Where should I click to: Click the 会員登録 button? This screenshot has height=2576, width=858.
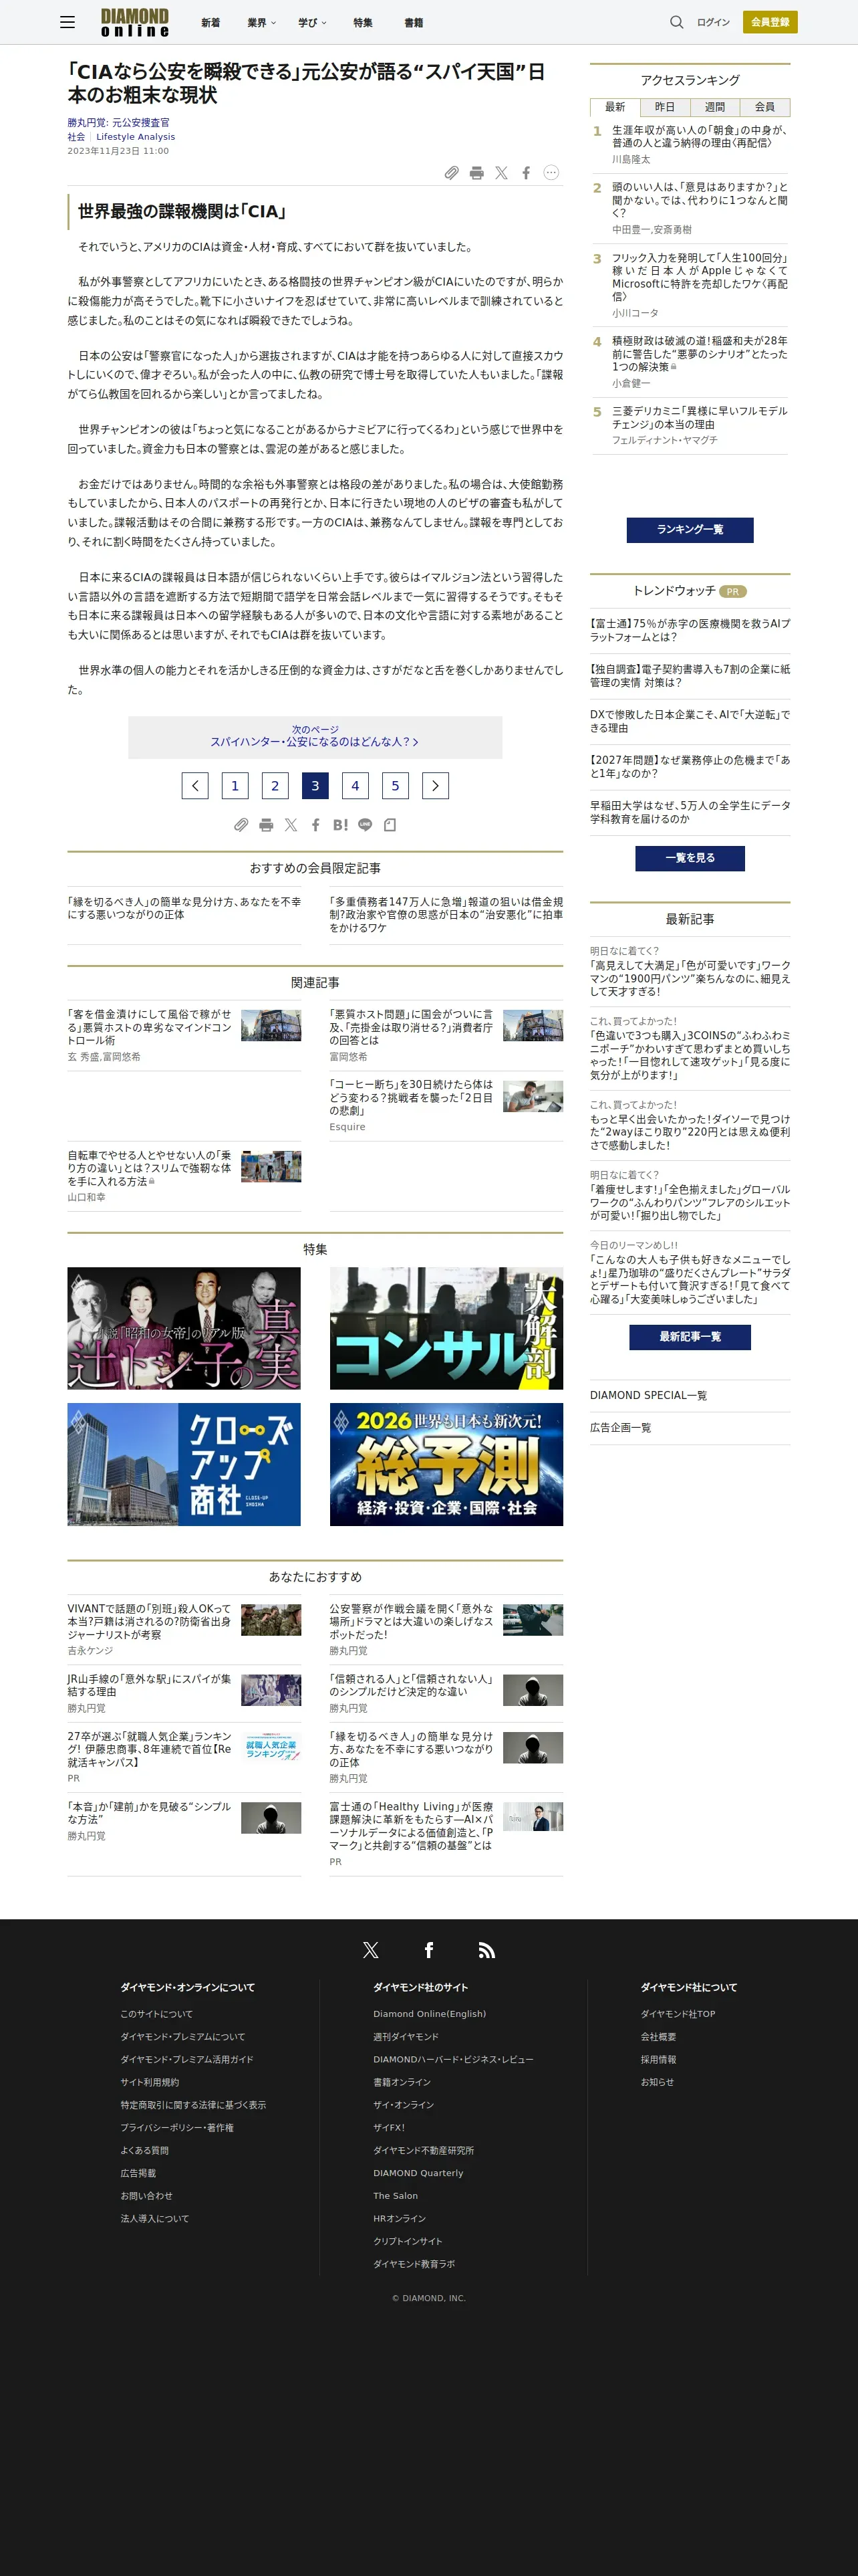[x=770, y=22]
